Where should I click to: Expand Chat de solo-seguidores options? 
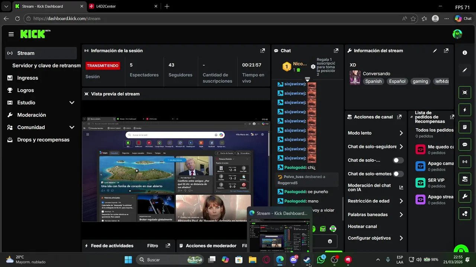pos(401,147)
